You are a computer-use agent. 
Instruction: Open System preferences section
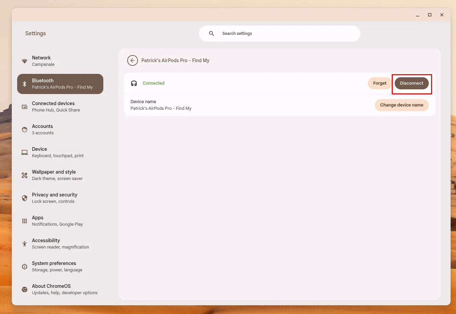click(x=54, y=266)
